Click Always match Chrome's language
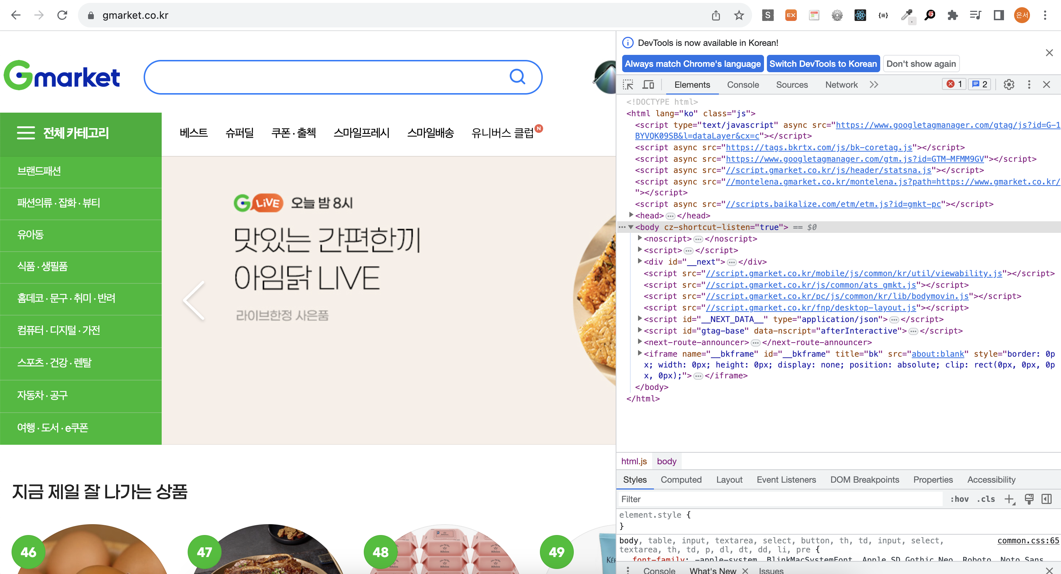This screenshot has height=574, width=1061. [693, 64]
